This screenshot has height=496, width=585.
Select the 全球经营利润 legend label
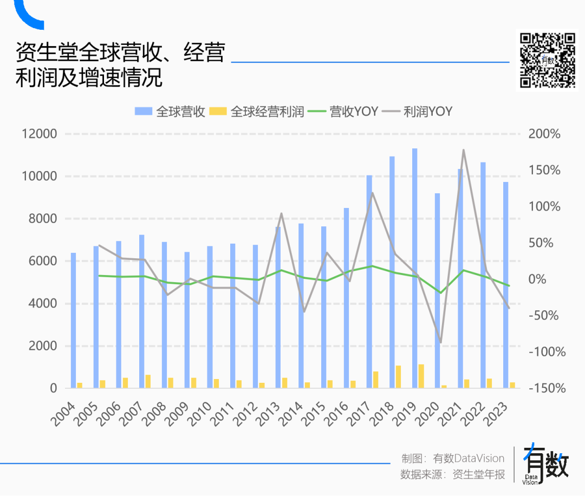click(267, 112)
